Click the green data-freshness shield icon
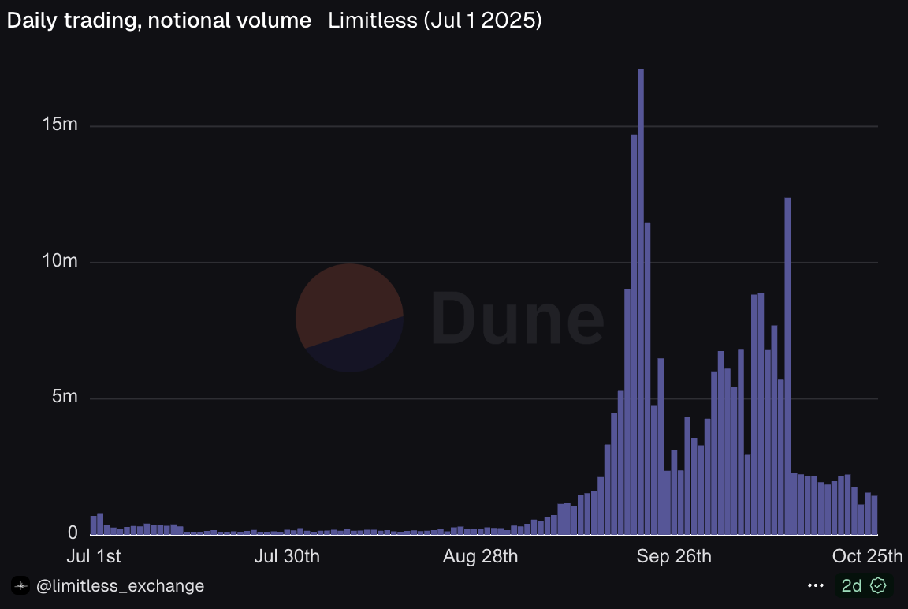 [x=876, y=585]
